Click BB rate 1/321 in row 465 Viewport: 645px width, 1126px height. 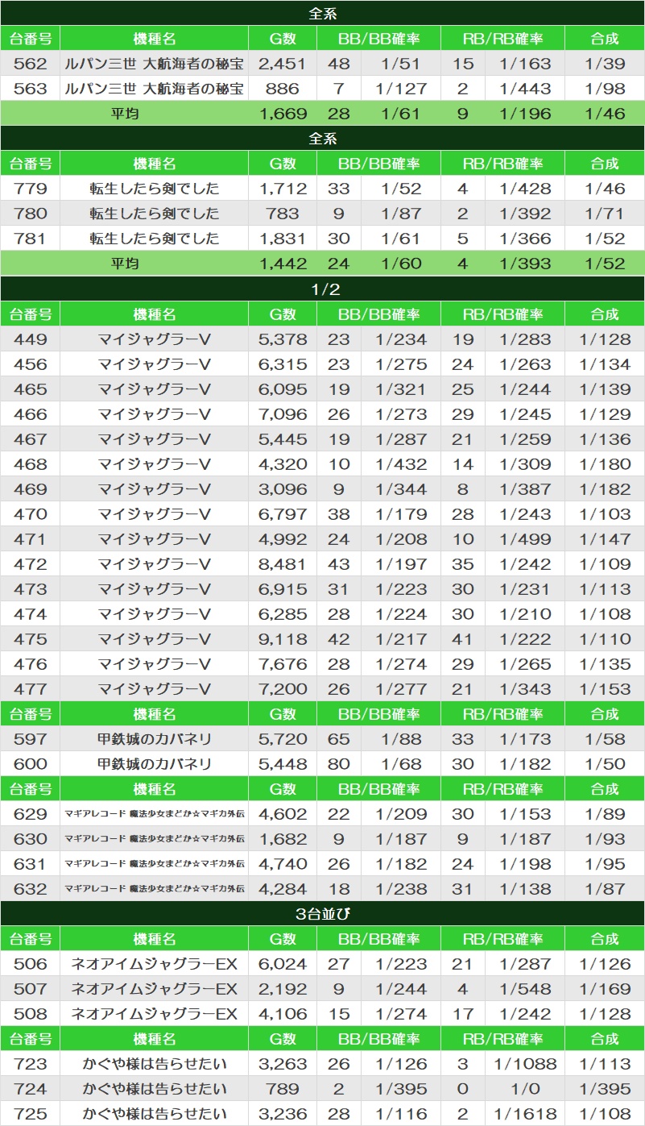(x=400, y=389)
